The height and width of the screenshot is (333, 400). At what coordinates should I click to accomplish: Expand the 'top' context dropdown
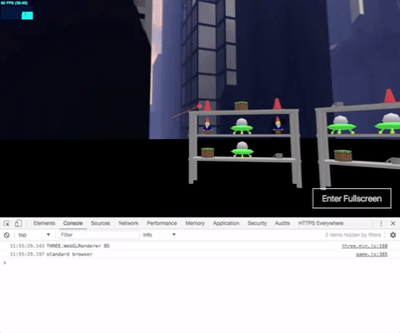34,235
